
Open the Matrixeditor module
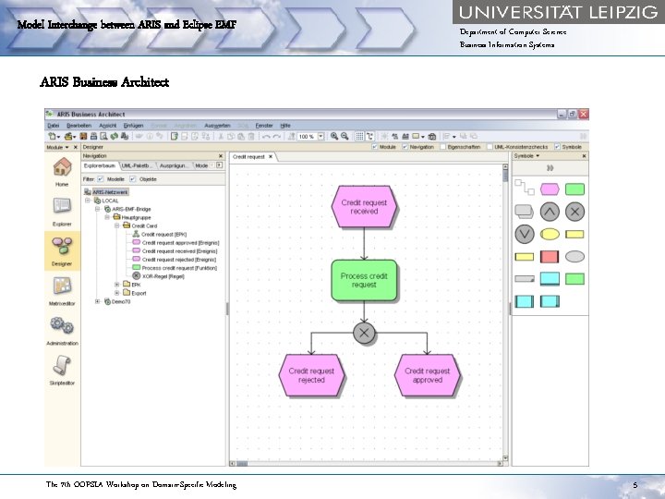(62, 291)
